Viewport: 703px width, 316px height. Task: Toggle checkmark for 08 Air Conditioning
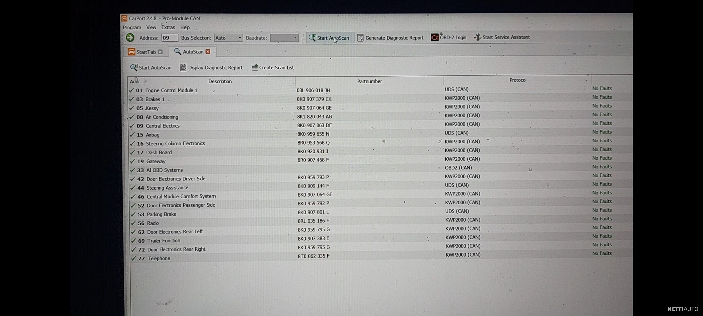click(132, 117)
